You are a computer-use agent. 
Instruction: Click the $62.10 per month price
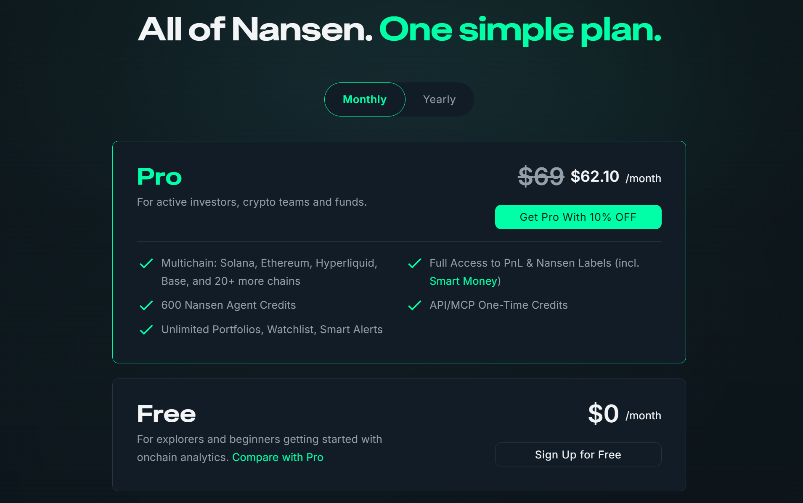click(x=594, y=177)
